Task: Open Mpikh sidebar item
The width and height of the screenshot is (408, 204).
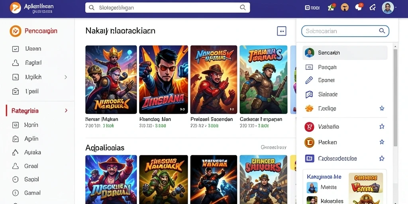Action: pos(33,77)
